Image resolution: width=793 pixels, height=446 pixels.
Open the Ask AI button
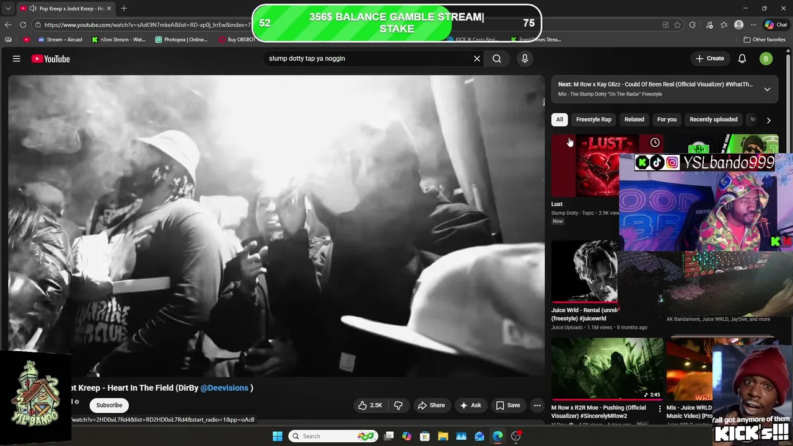click(x=470, y=405)
